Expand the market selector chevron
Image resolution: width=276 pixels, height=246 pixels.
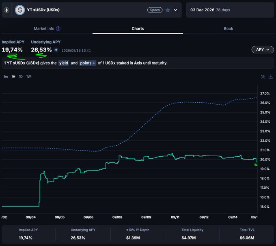(x=175, y=10)
